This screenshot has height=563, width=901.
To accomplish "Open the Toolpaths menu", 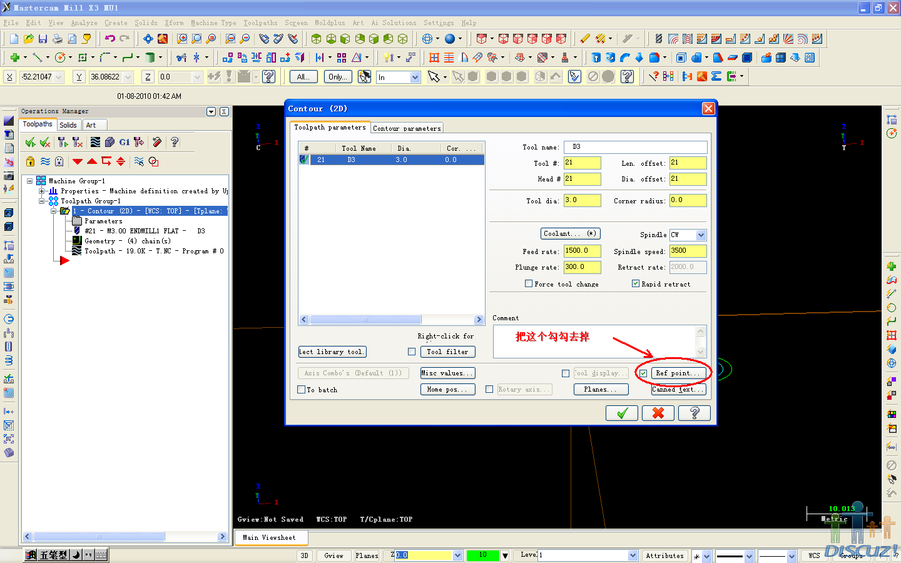I will [x=260, y=23].
